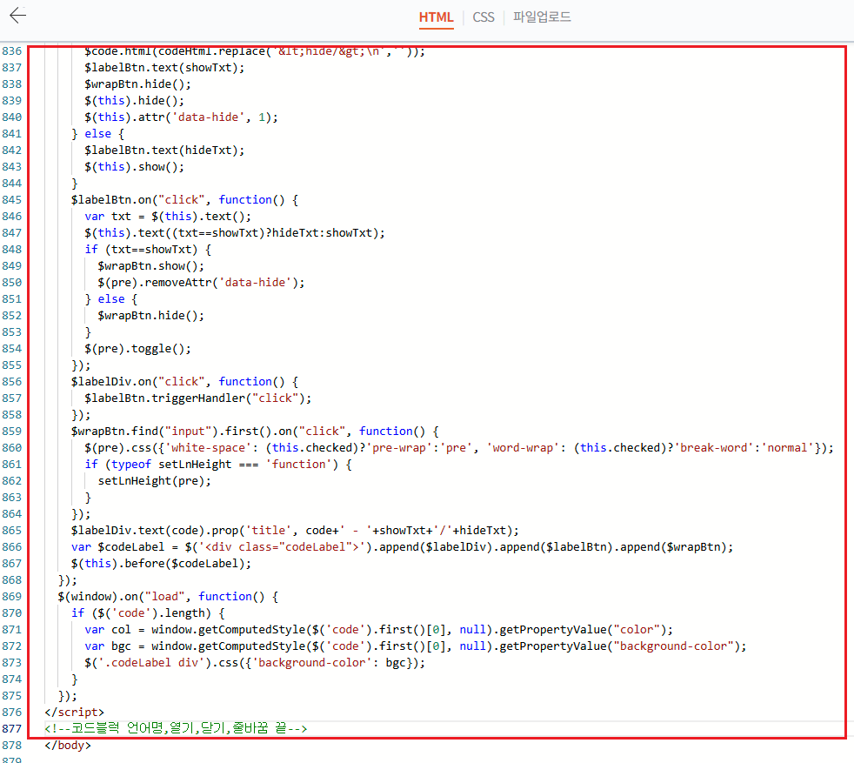Place cursor on $(this).attr('data-hide', 1); line
The width and height of the screenshot is (854, 763).
(181, 117)
